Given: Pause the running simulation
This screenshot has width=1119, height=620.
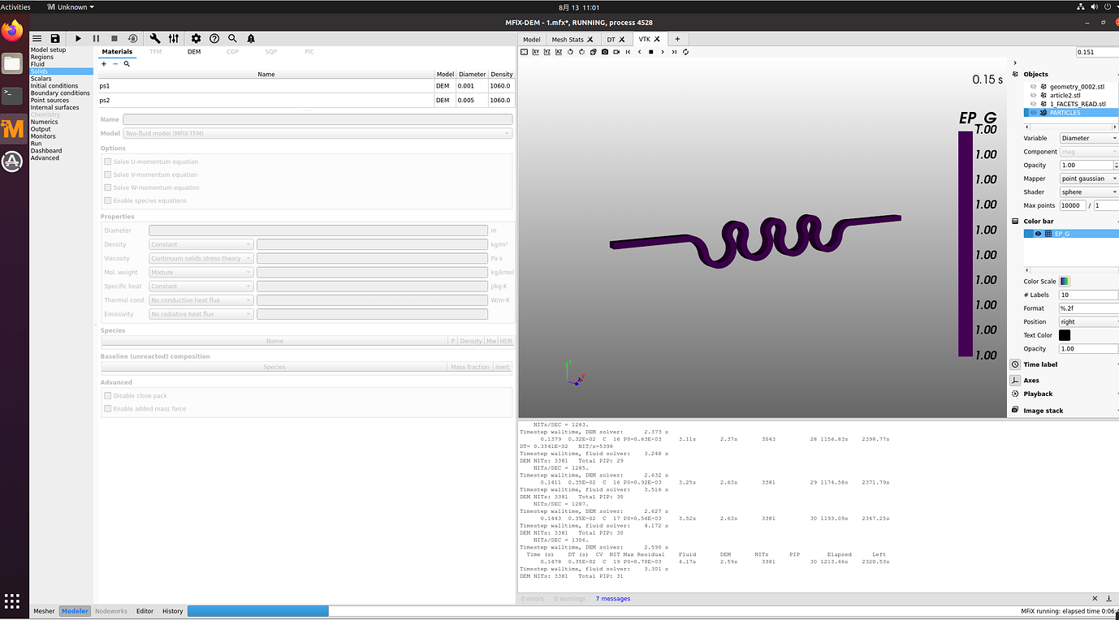Looking at the screenshot, I should [96, 38].
